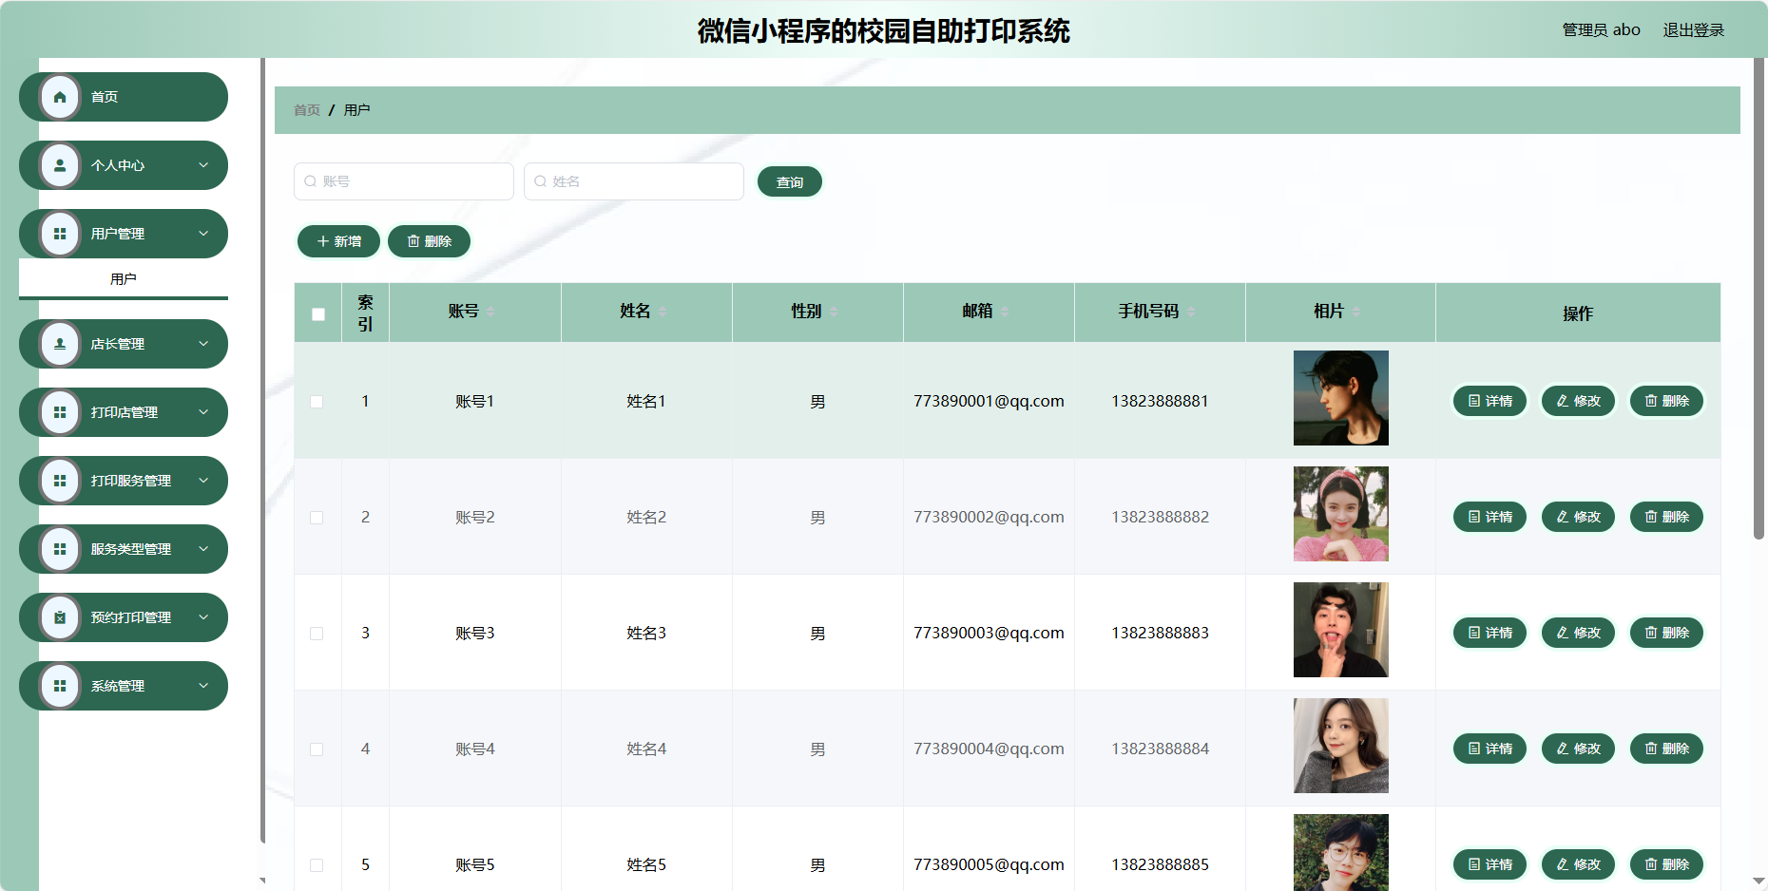Image resolution: width=1768 pixels, height=891 pixels.
Task: Click 修改 for 账号5
Action: 1578,864
